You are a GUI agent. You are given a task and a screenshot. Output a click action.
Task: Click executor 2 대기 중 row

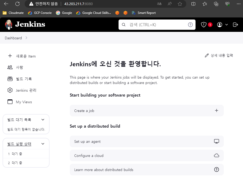[x=26, y=163]
